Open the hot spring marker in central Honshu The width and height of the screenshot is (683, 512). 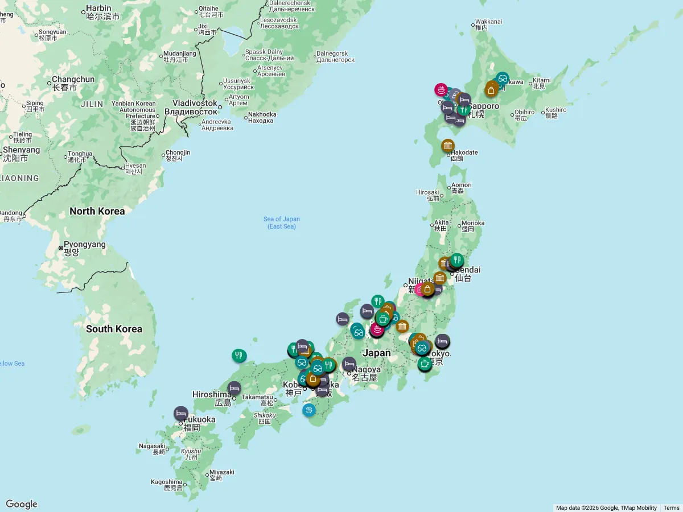pyautogui.click(x=377, y=328)
